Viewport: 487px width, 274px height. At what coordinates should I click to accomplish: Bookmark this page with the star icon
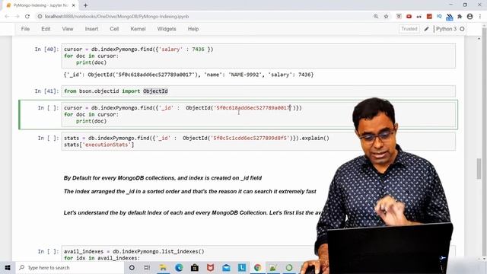click(x=386, y=17)
